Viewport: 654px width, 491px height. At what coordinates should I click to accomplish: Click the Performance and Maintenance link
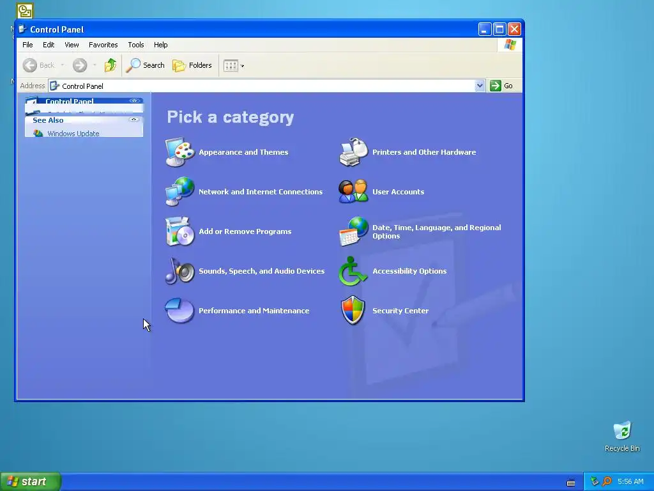point(254,311)
